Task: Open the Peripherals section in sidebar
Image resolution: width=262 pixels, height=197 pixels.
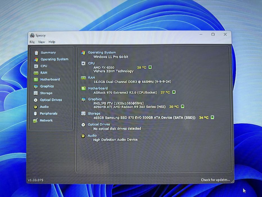Action: (x=49, y=114)
